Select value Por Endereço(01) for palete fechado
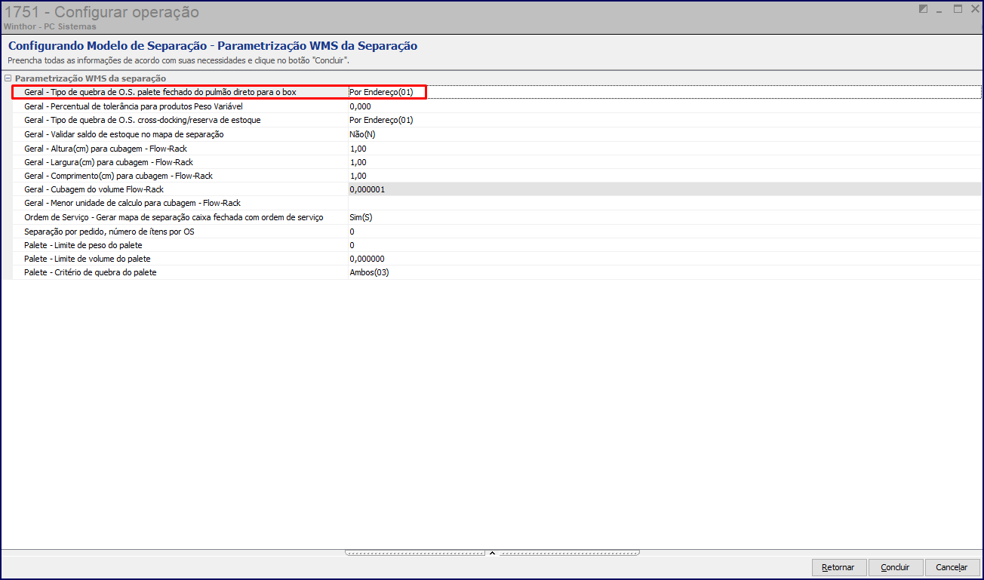 [665, 92]
